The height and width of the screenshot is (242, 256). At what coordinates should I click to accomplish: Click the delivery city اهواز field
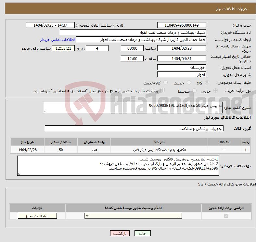coord(181,74)
